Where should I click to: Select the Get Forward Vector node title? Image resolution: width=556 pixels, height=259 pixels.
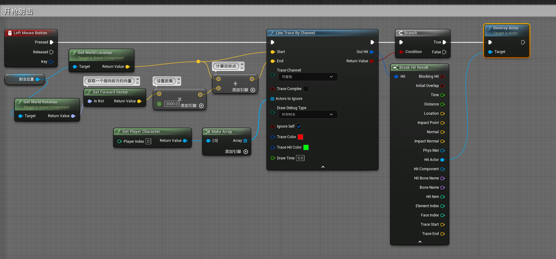click(110, 92)
